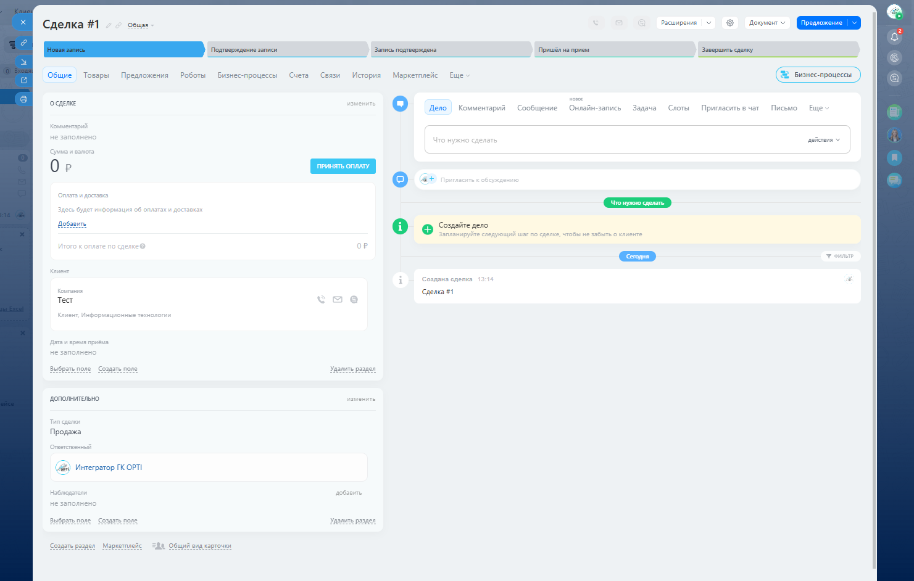Open notifications bell in right sidebar
Image resolution: width=914 pixels, height=581 pixels.
click(x=894, y=37)
